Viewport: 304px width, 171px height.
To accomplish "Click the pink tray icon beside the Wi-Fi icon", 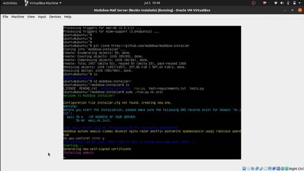I will [265, 3].
